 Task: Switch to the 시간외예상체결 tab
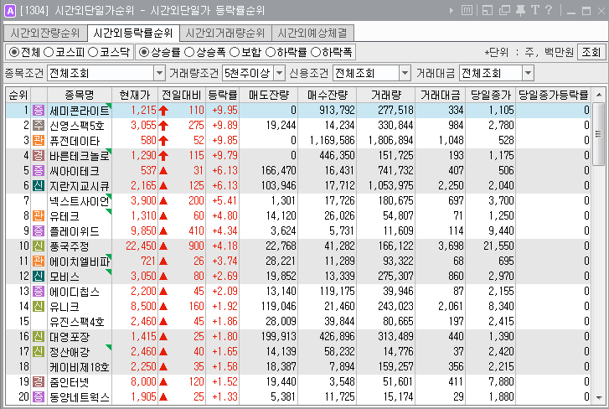click(312, 33)
